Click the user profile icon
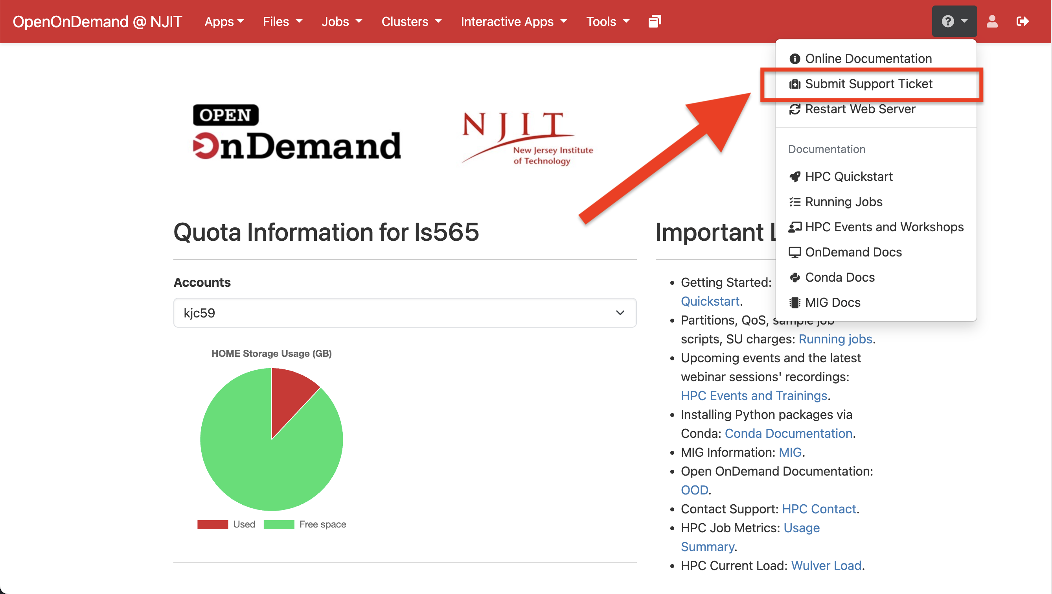 tap(992, 21)
